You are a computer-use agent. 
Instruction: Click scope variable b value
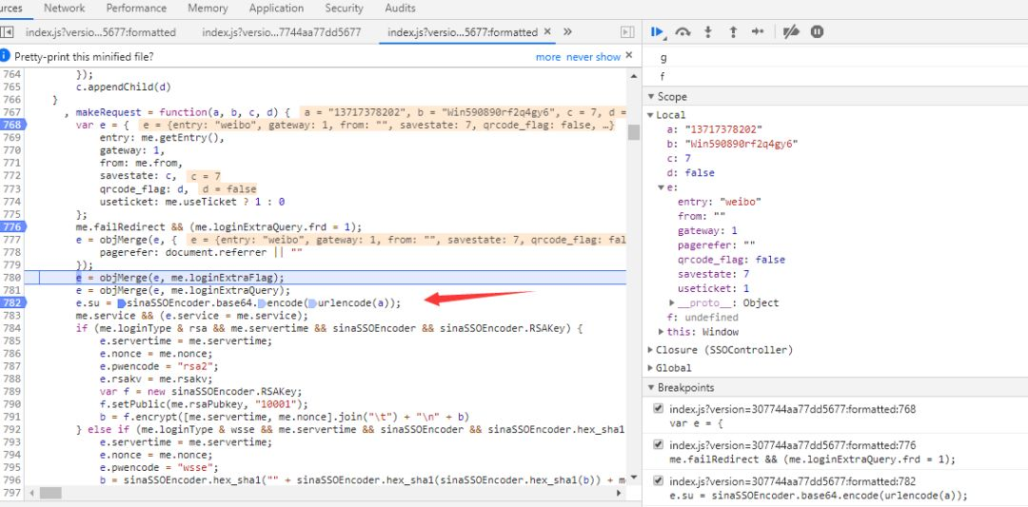coord(741,144)
